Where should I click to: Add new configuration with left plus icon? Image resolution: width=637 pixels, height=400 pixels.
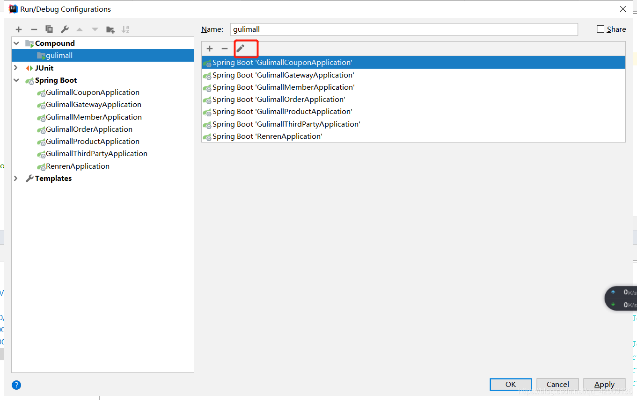click(x=19, y=29)
